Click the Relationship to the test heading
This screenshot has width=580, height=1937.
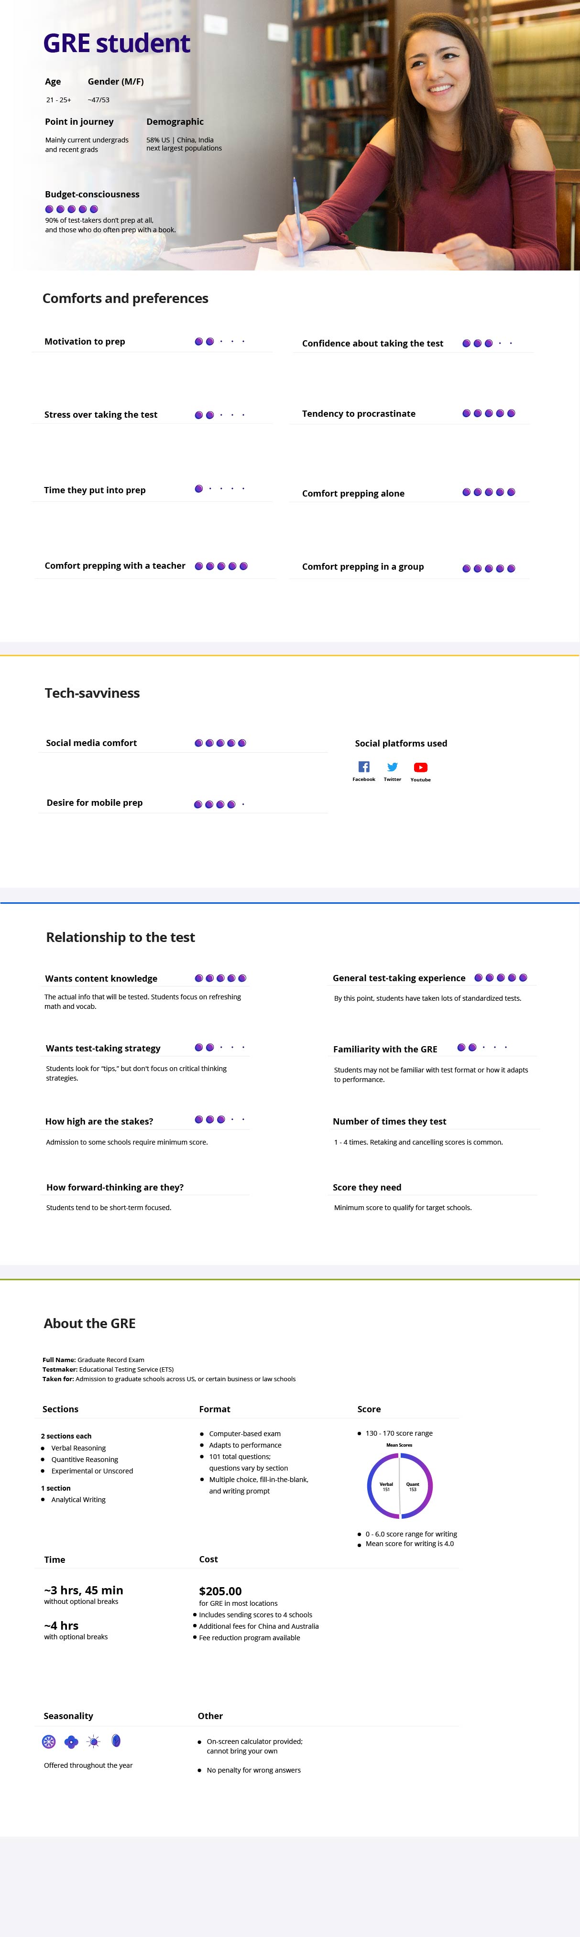[120, 937]
